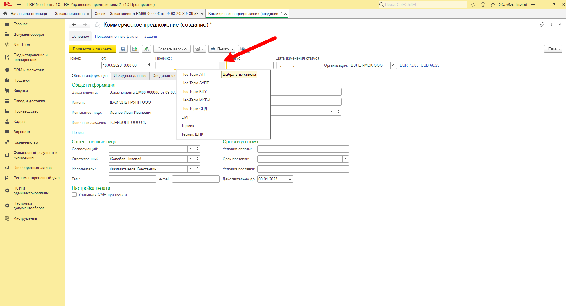Viewport: 566px width, 306px height.
Task: Switch to Заказы клиентов tab
Action: coord(70,14)
